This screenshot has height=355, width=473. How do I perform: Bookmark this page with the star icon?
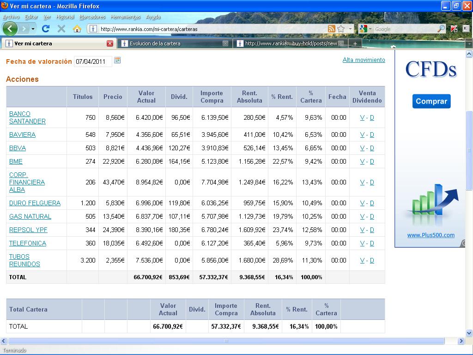tap(341, 29)
